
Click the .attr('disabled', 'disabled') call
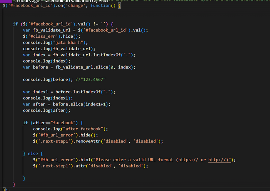(117, 166)
